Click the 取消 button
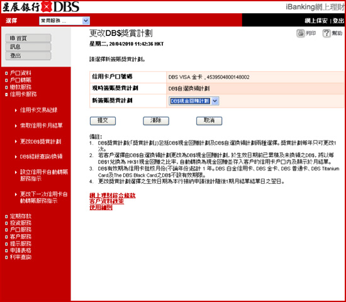The image size is (346, 302). click(209, 121)
